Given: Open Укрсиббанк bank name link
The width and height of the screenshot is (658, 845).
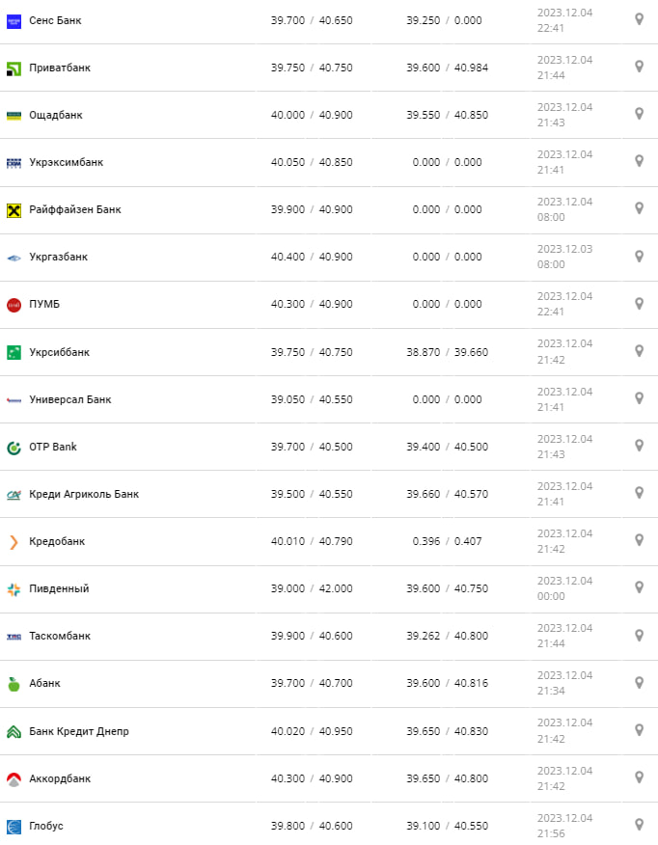Looking at the screenshot, I should (x=59, y=353).
